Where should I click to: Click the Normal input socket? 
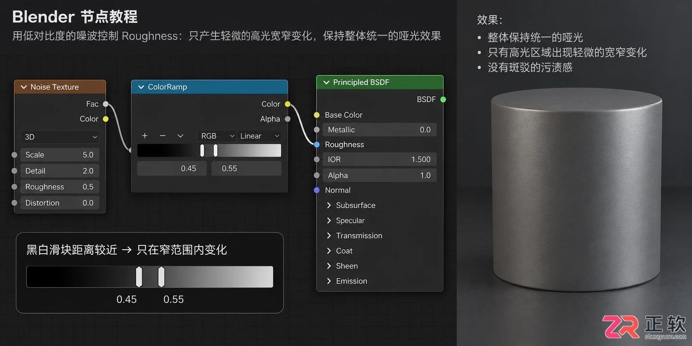pyautogui.click(x=317, y=190)
